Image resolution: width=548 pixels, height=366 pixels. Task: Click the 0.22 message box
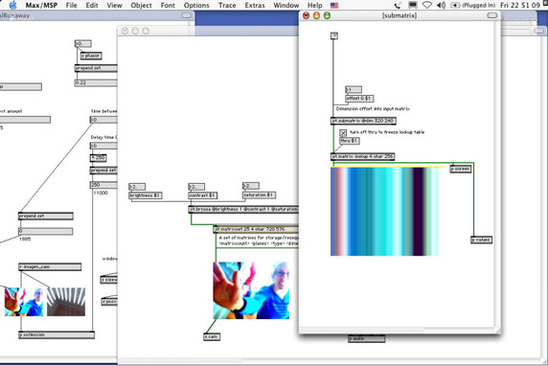tap(96, 82)
